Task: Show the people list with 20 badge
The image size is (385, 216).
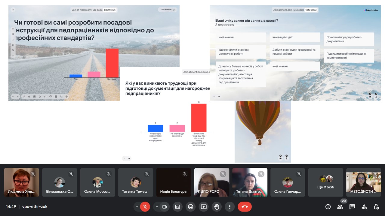Action: point(340,207)
